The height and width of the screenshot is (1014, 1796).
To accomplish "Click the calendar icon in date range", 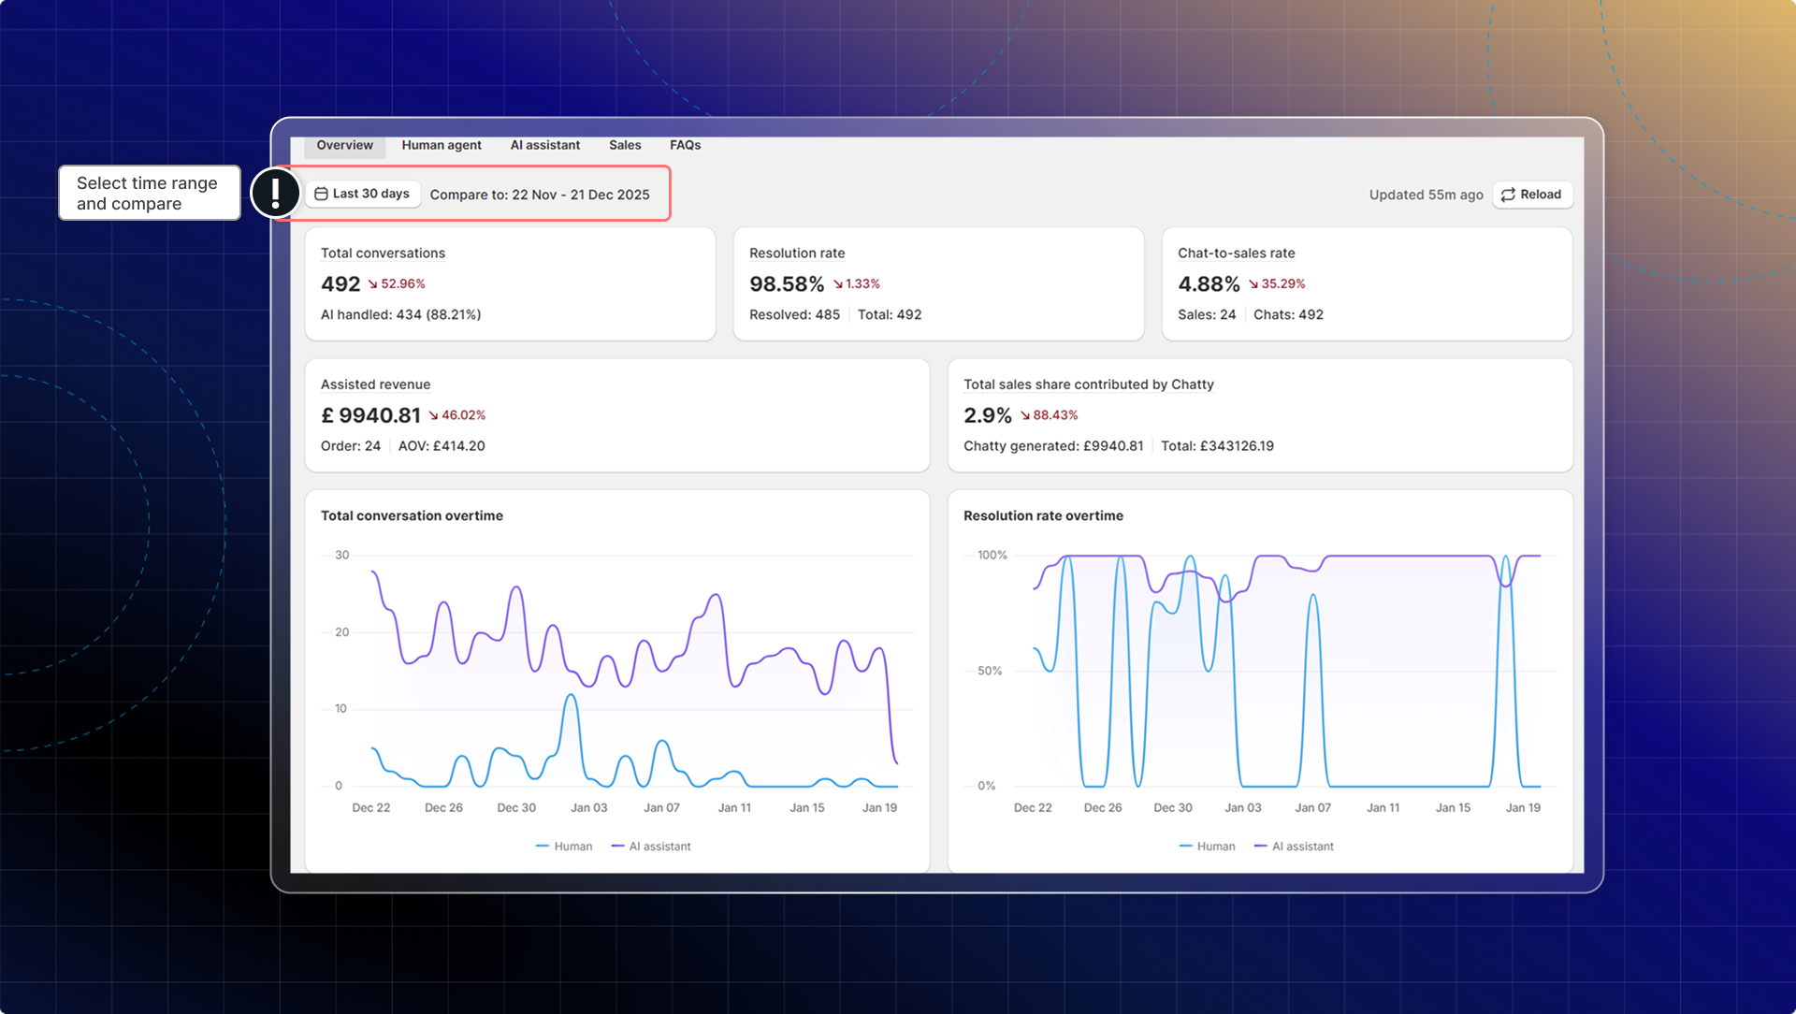I will pyautogui.click(x=321, y=194).
